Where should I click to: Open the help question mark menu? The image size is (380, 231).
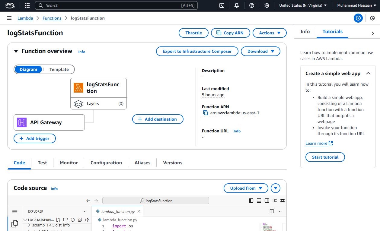tap(252, 5)
